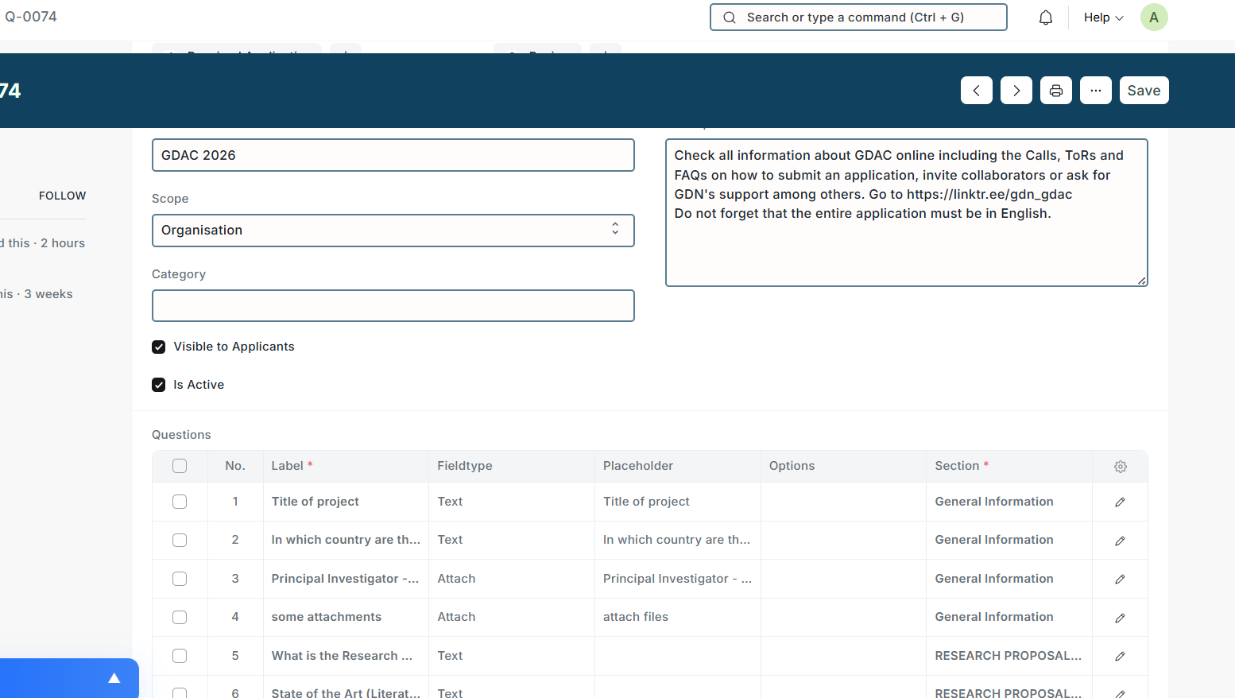Focus the search or command bar
The image size is (1235, 698).
click(858, 17)
